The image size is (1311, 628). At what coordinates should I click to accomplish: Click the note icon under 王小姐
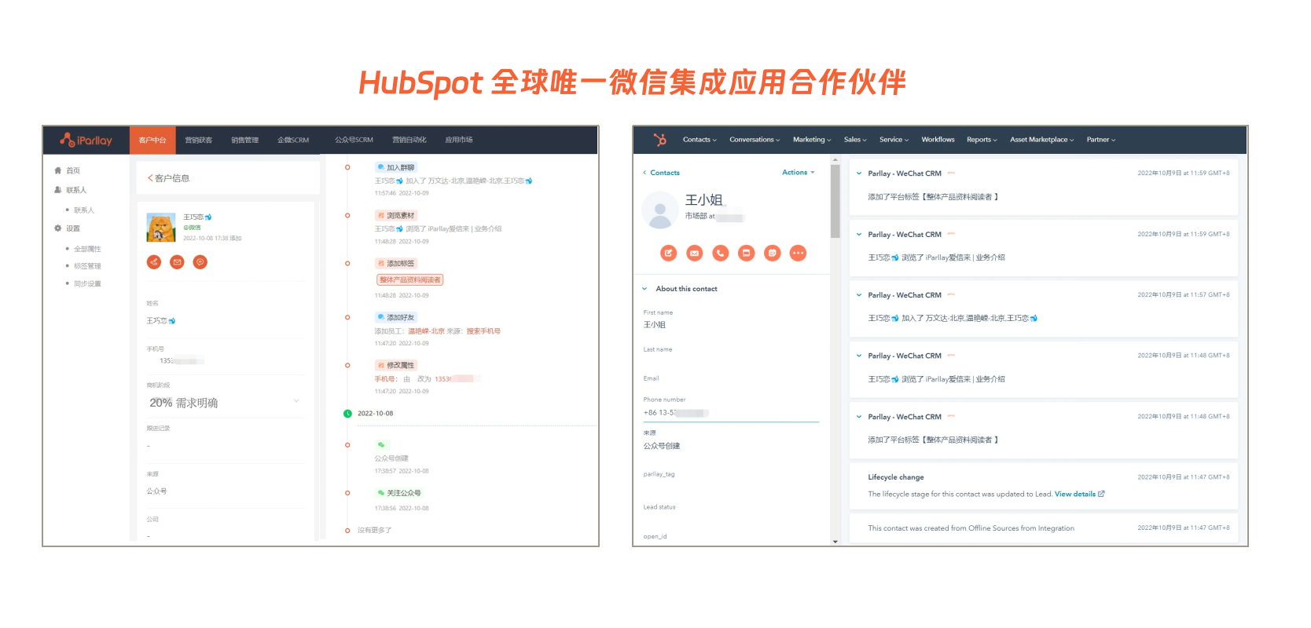pos(668,253)
